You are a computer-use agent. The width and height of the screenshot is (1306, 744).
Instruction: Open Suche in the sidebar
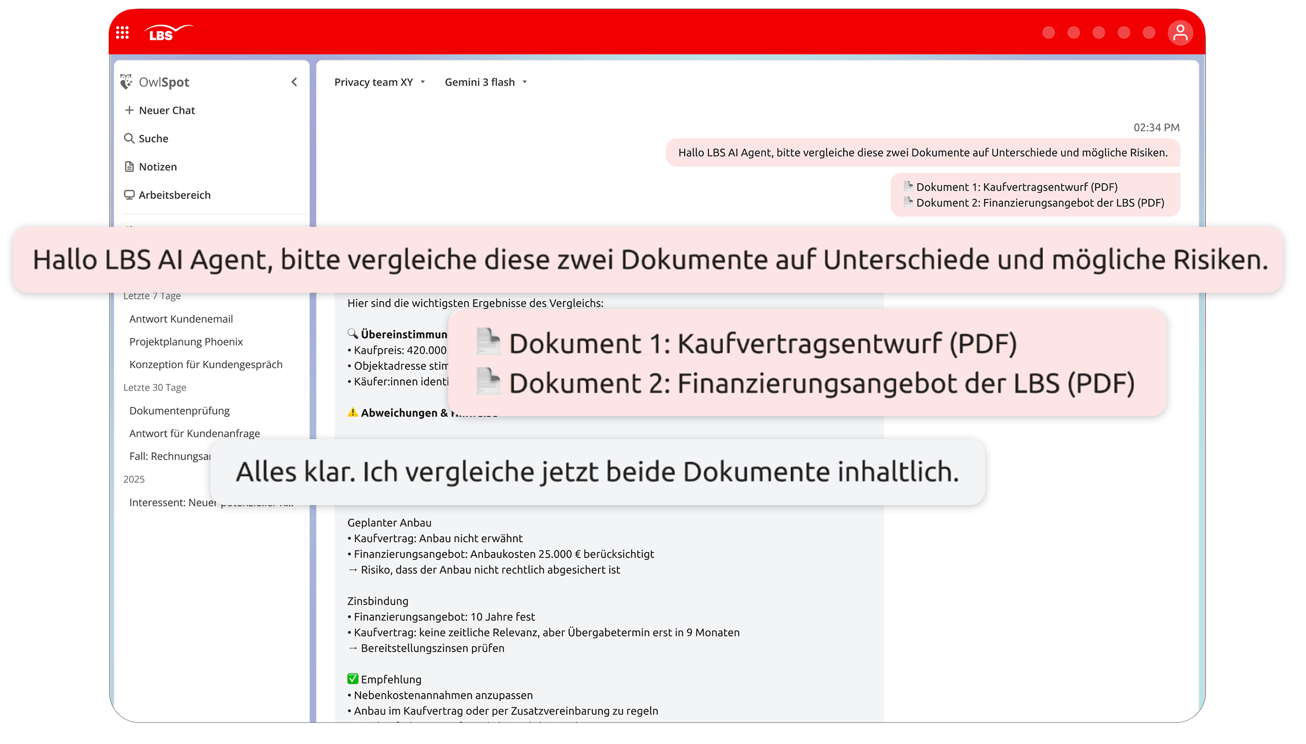tap(146, 138)
